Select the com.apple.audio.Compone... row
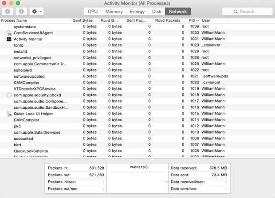This screenshot has width=275, height=198. (x=137, y=101)
